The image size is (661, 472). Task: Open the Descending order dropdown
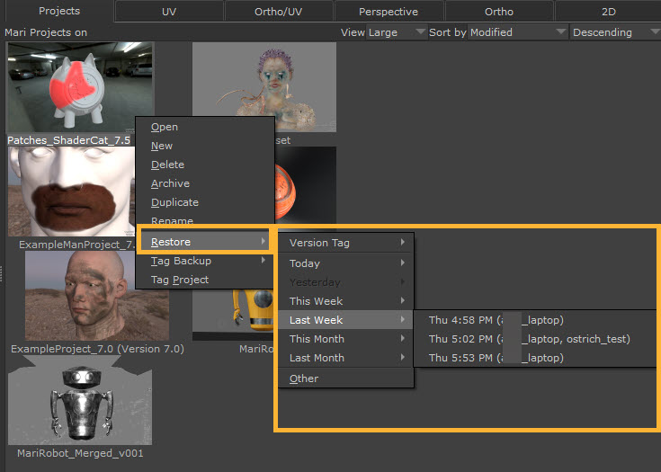[614, 32]
